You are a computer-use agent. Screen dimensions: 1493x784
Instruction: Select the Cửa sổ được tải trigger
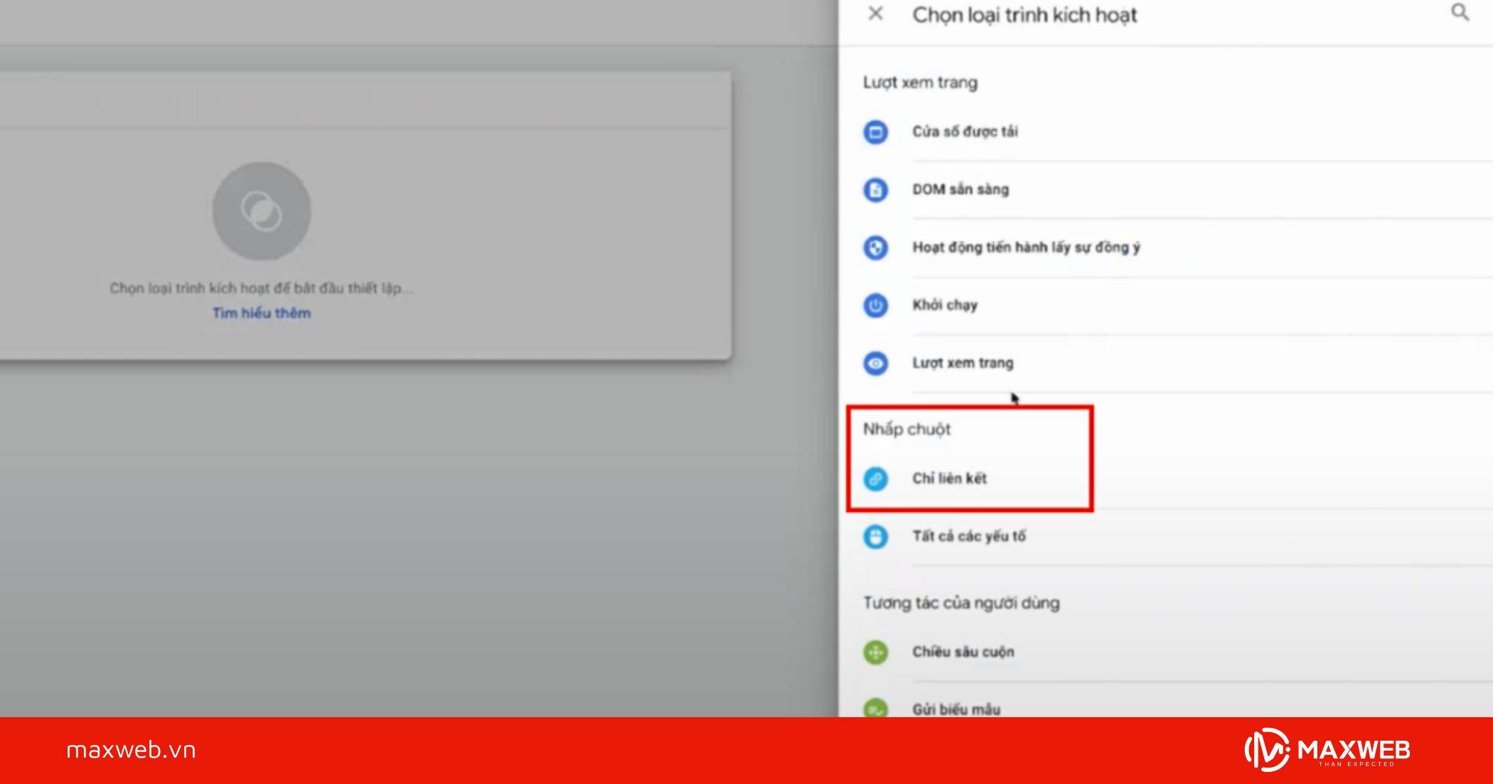[965, 131]
